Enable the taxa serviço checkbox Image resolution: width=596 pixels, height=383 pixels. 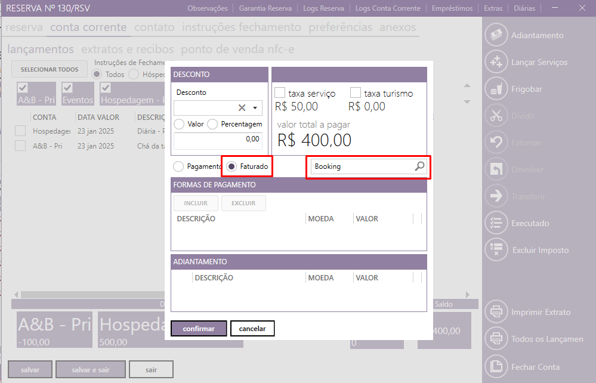tap(280, 93)
